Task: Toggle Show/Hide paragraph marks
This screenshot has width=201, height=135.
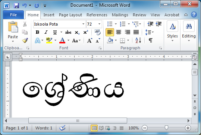Action: pos(151,40)
